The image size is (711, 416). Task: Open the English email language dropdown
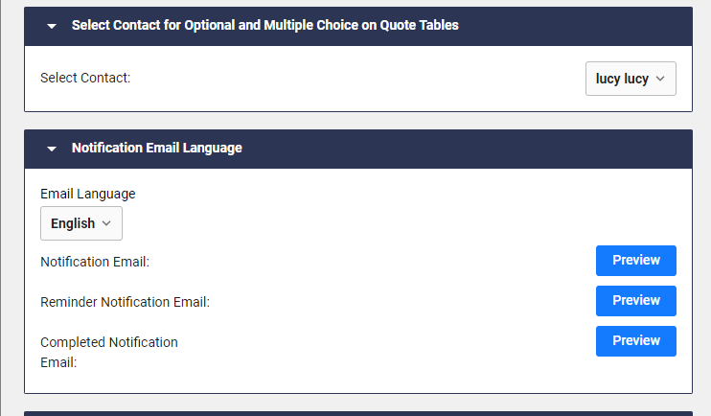pyautogui.click(x=81, y=223)
